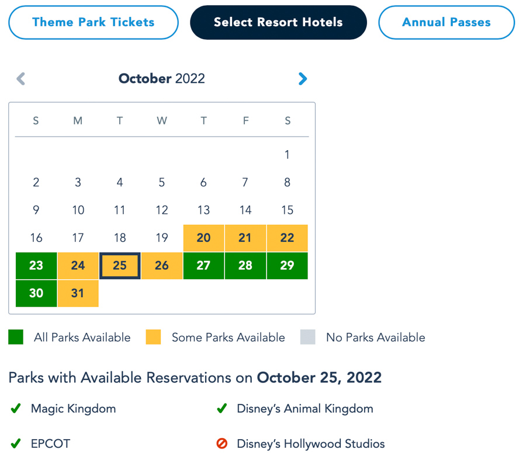
Task: Click the October 2022 month heading
Action: (x=162, y=79)
